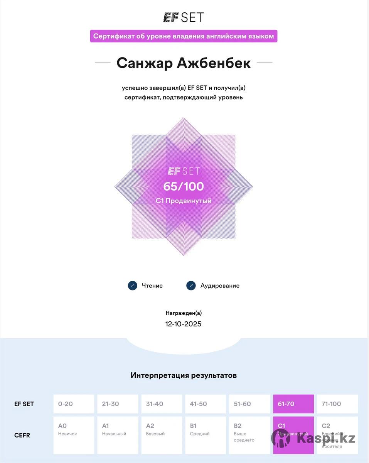Select the A0 Новичок level cell
This screenshot has width=369, height=463.
tap(74, 435)
